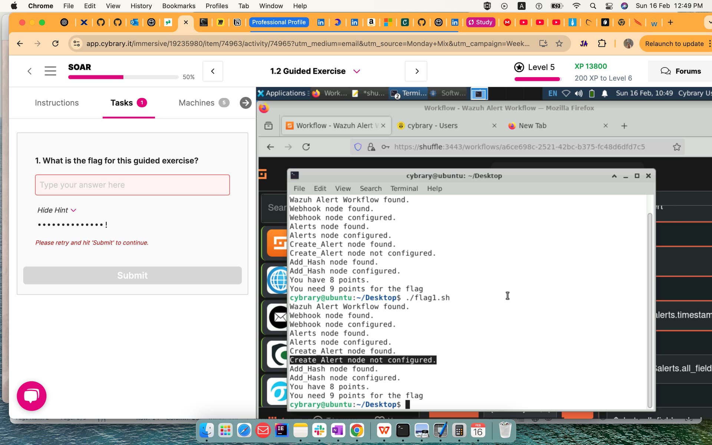Viewport: 712px width, 445px height.
Task: Open the Cybrary hamburger menu icon
Action: [x=50, y=71]
